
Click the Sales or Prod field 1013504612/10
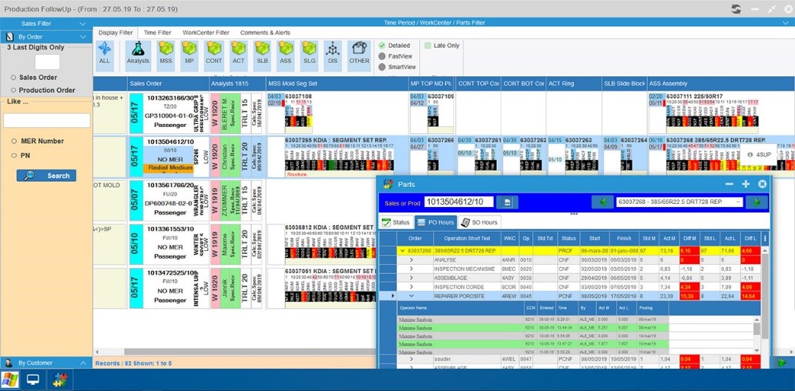(x=459, y=202)
